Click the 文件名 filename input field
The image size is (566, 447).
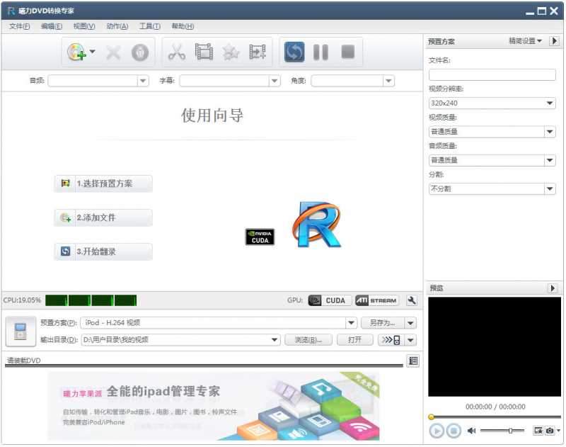point(493,75)
